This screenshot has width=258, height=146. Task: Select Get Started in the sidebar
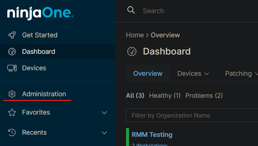(40, 35)
